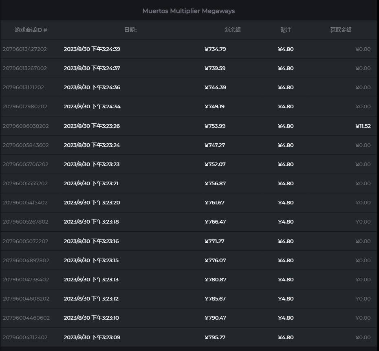Screen dimensions: 379x351
Task: Select the row dated 下午3:24:37
Action: [92, 68]
